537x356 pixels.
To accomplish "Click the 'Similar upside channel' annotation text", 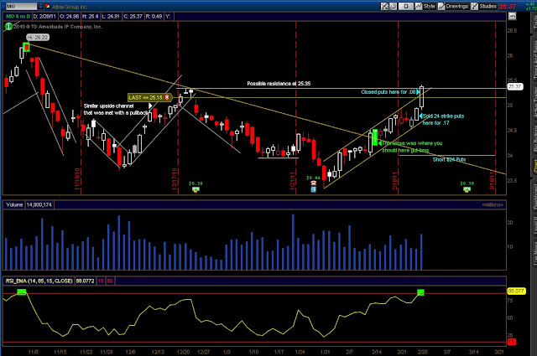I will (108, 106).
